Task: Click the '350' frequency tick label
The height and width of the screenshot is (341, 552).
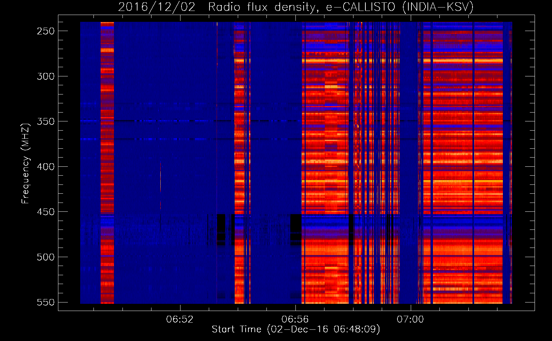Action: click(x=46, y=121)
